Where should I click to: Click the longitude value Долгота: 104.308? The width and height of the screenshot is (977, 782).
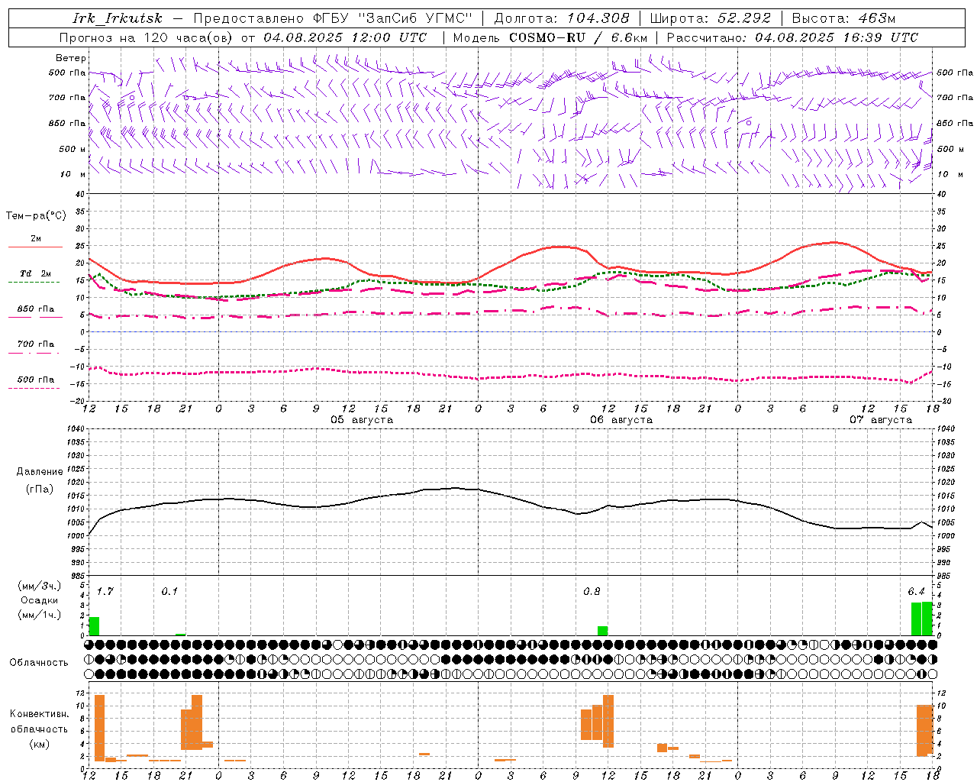pos(562,18)
